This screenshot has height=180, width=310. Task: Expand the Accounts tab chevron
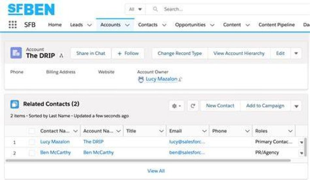click(x=127, y=25)
